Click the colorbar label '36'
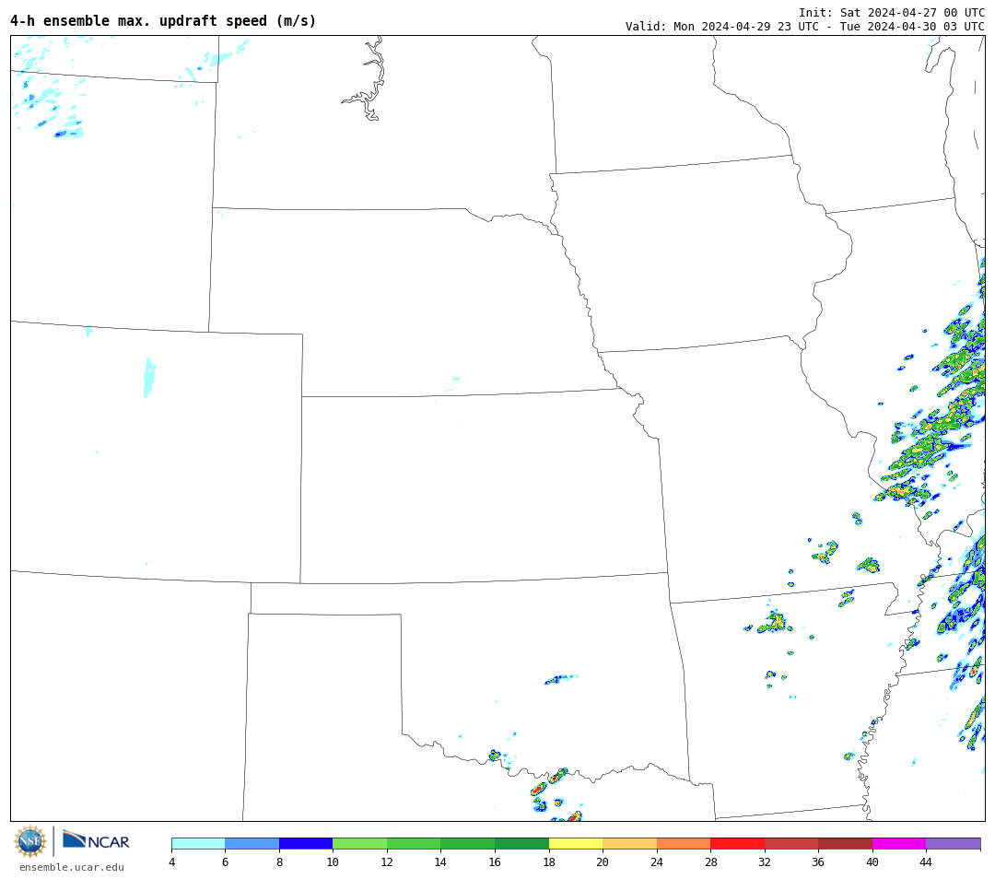Screen dimensions: 995x879 (x=819, y=862)
